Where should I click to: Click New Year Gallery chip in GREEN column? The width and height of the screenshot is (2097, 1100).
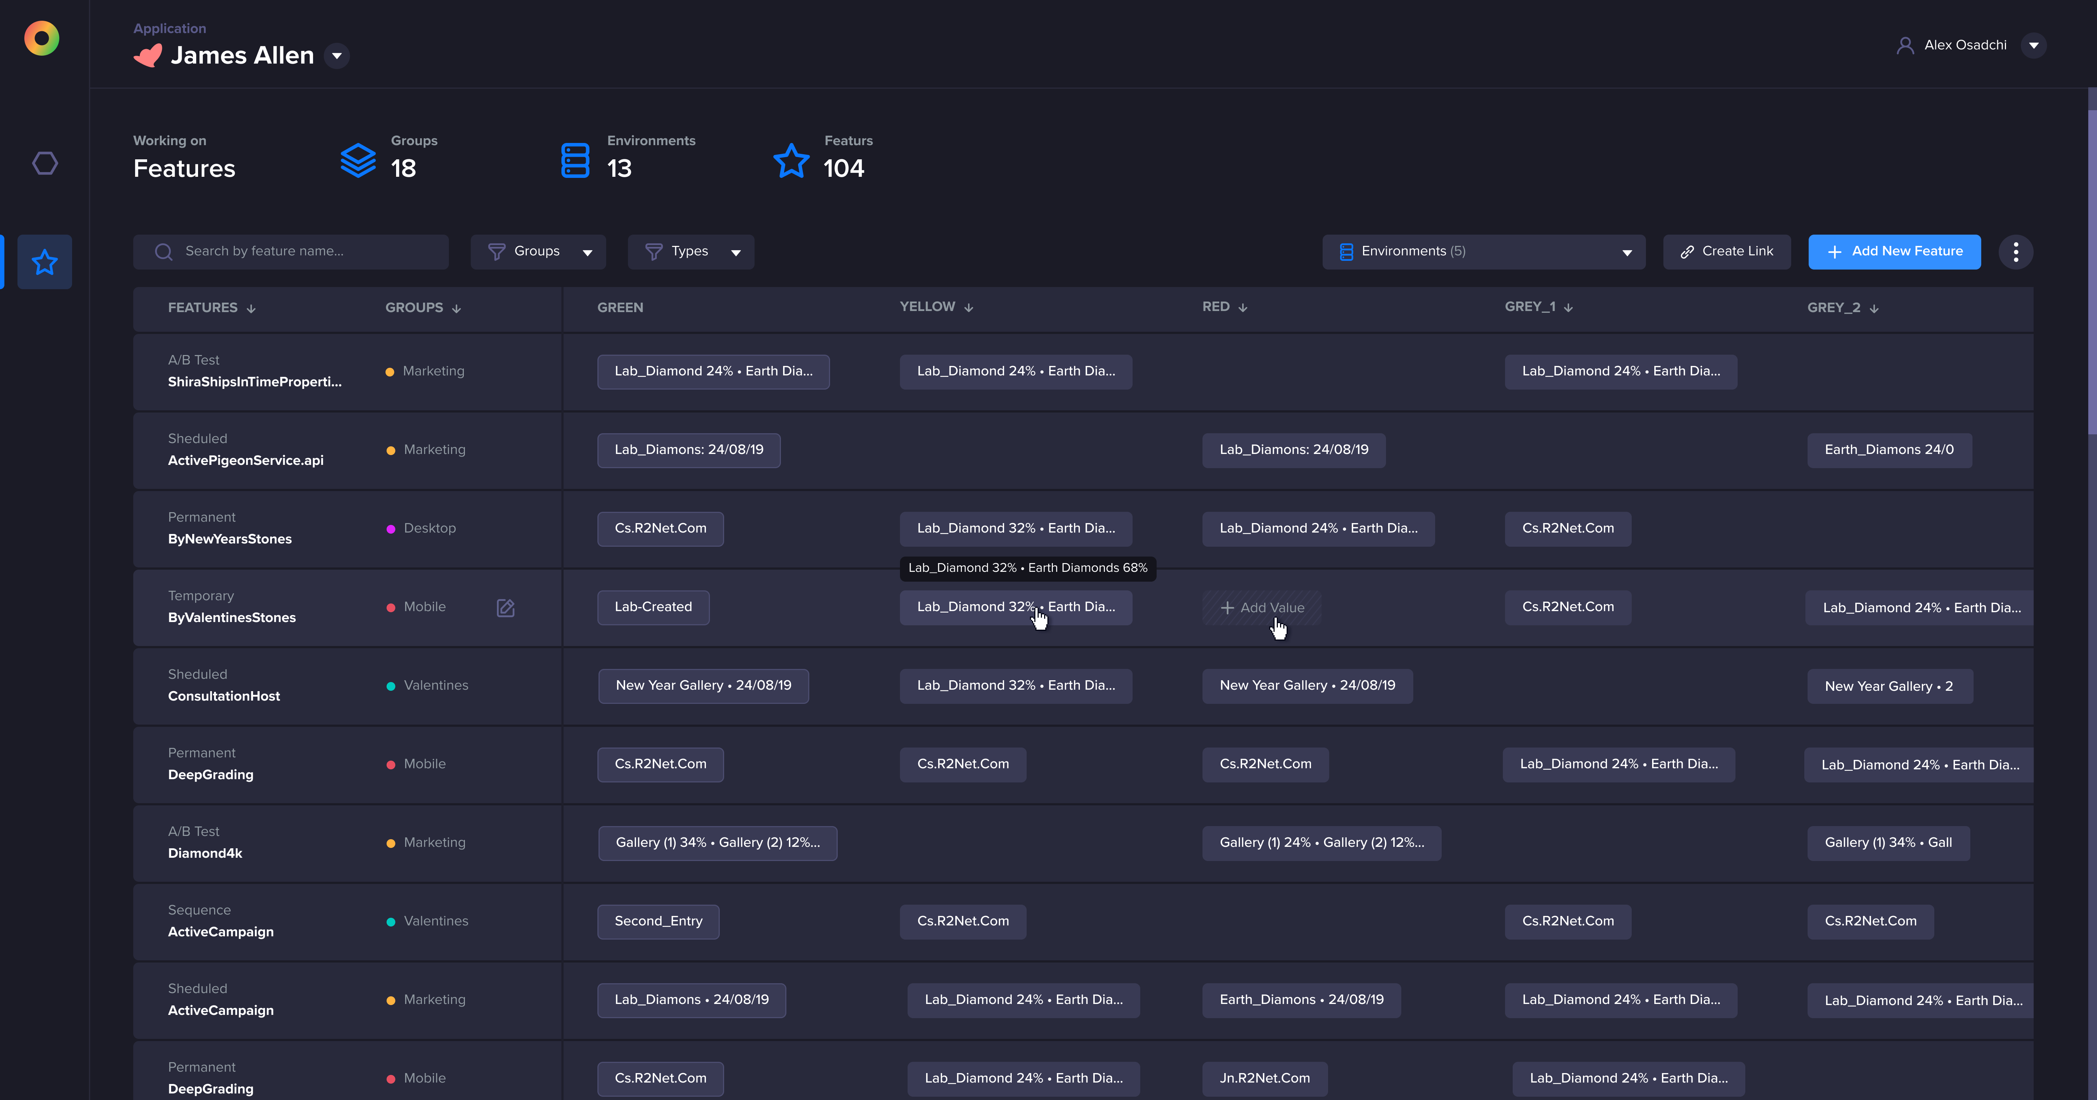point(703,686)
